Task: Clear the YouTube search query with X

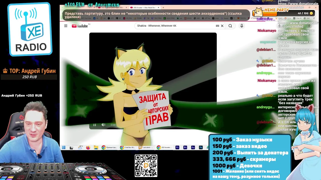Action: (222, 26)
